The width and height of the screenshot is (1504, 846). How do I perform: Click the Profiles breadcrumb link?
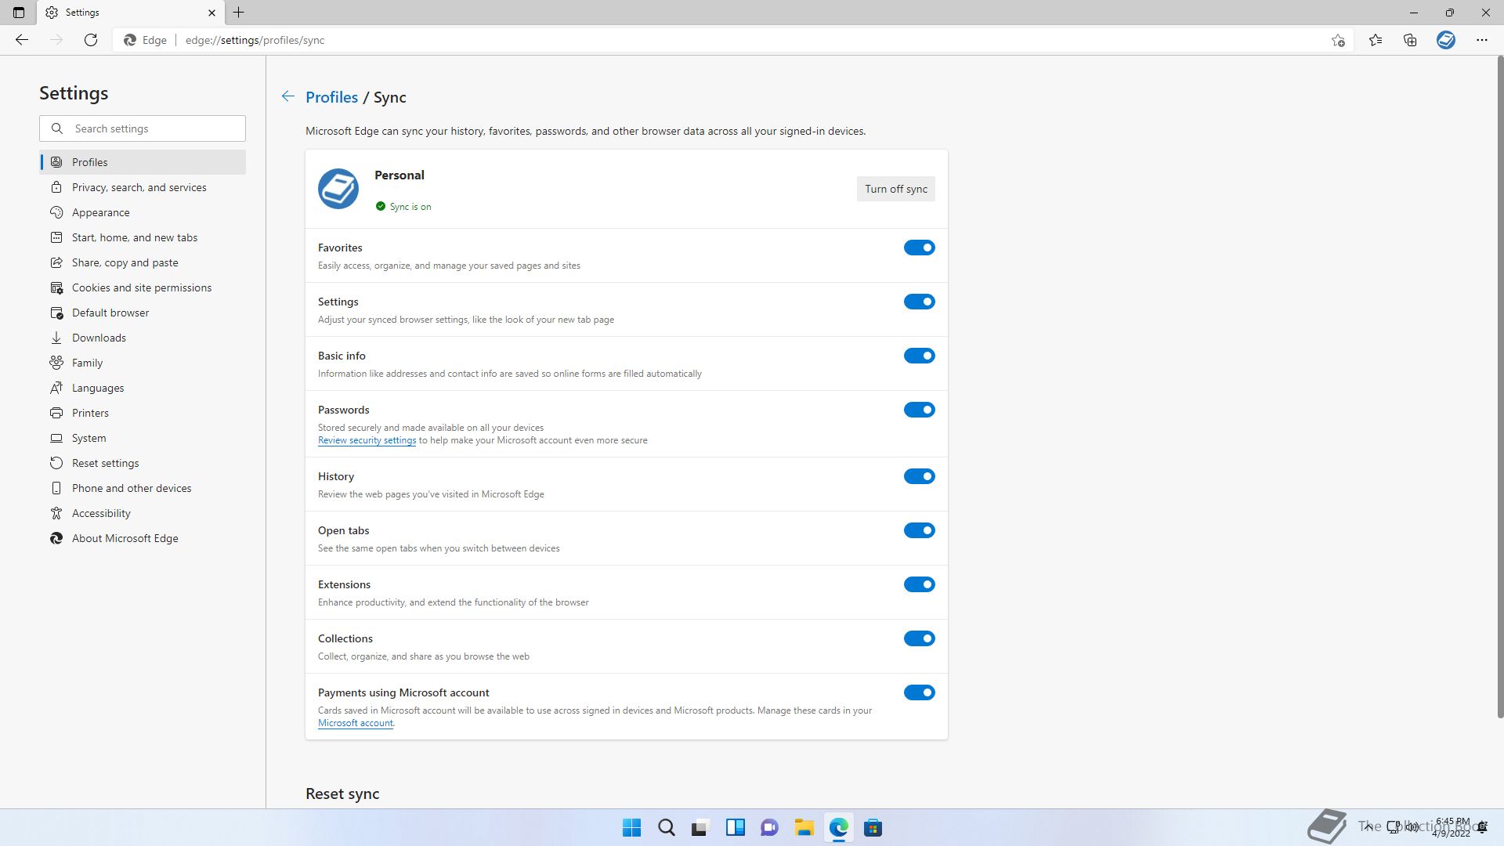[x=331, y=97]
